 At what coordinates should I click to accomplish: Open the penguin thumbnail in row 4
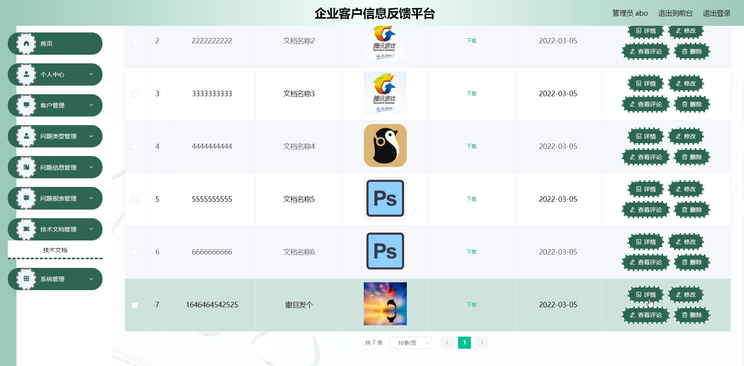tap(385, 145)
